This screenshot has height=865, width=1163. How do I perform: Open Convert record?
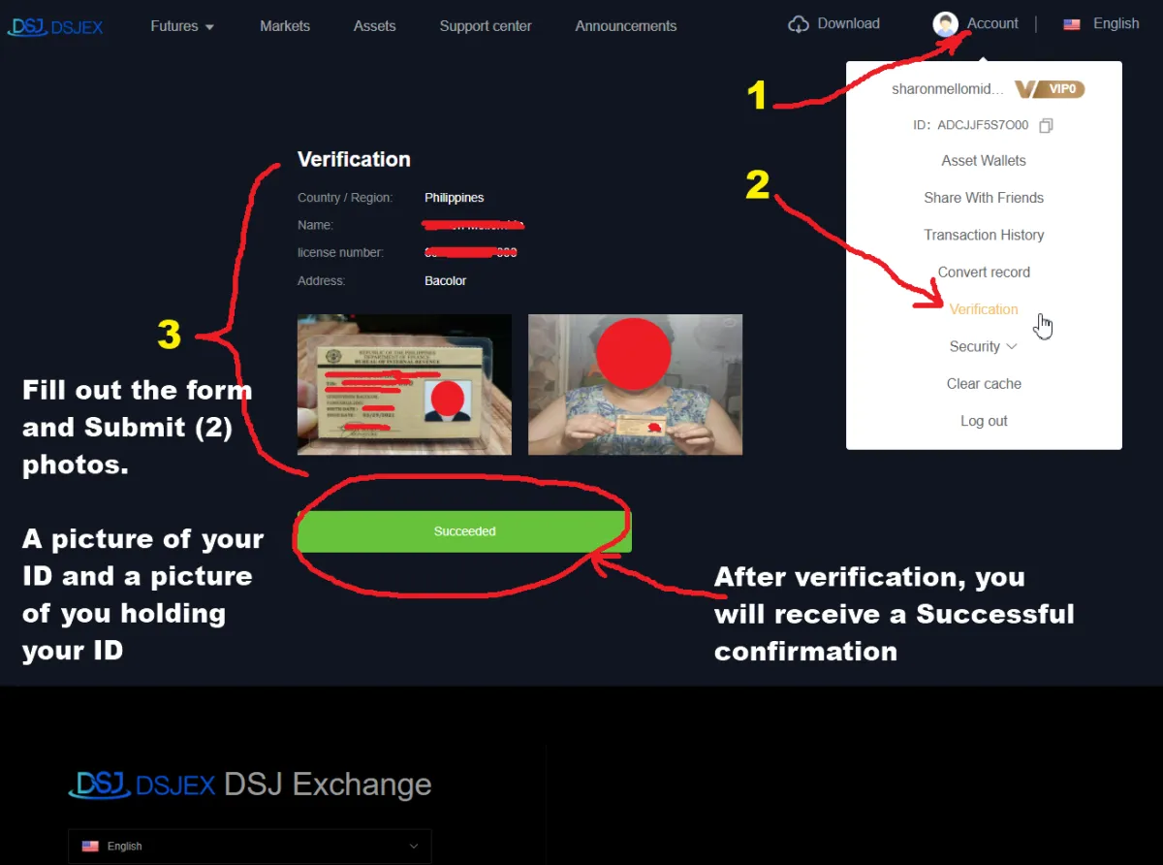tap(984, 272)
